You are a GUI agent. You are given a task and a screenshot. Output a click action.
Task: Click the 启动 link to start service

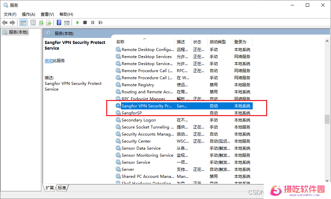(x=49, y=61)
